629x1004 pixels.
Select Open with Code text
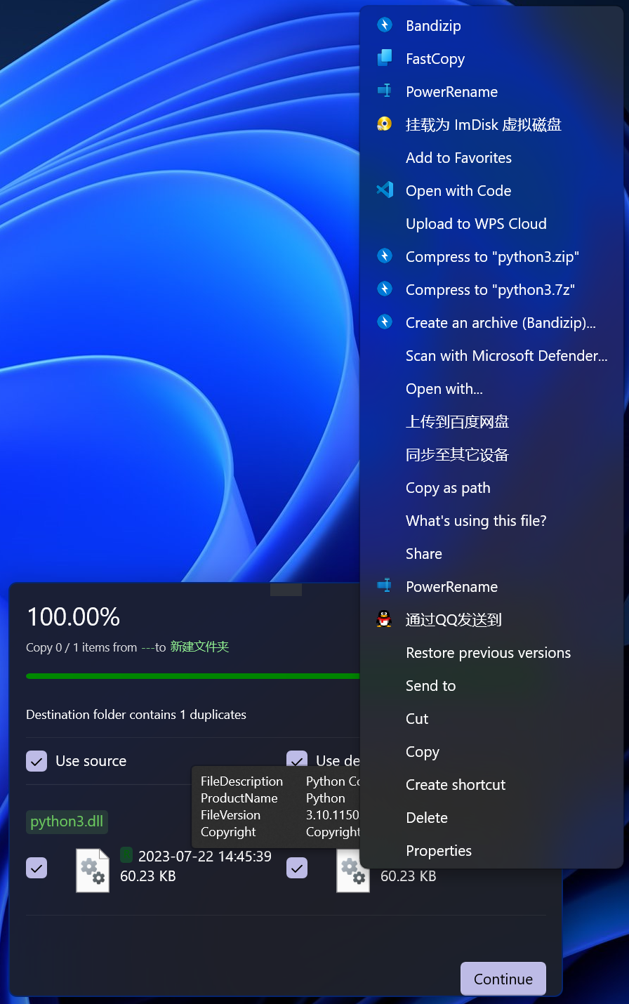(458, 190)
